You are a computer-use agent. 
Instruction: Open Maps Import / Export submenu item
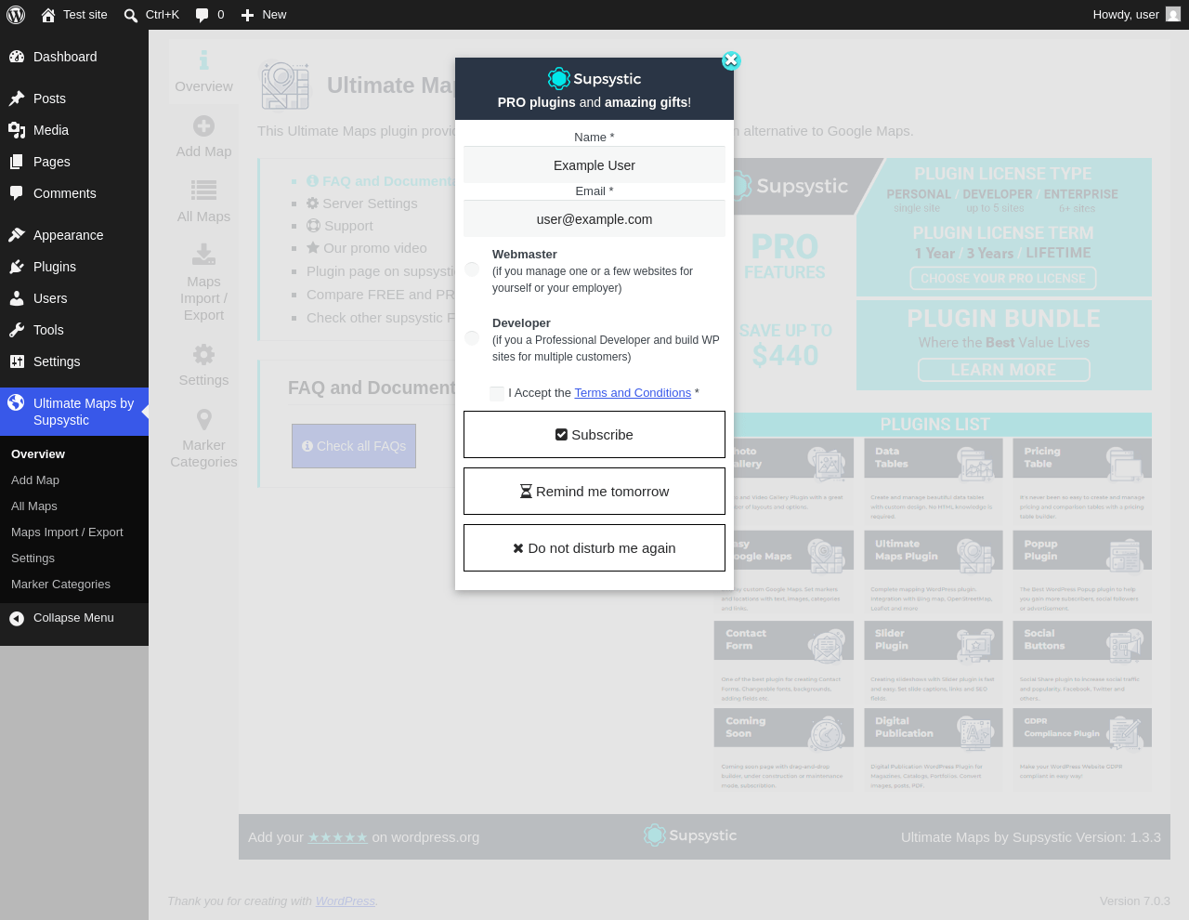pos(67,532)
